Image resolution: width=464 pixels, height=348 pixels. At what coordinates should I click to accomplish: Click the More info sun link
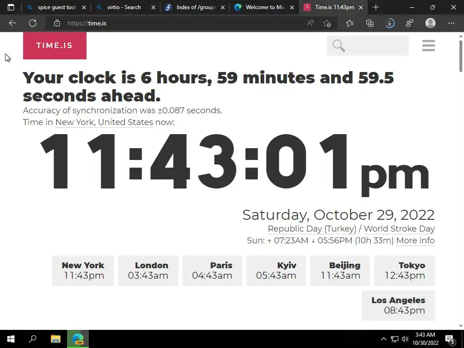(x=416, y=241)
